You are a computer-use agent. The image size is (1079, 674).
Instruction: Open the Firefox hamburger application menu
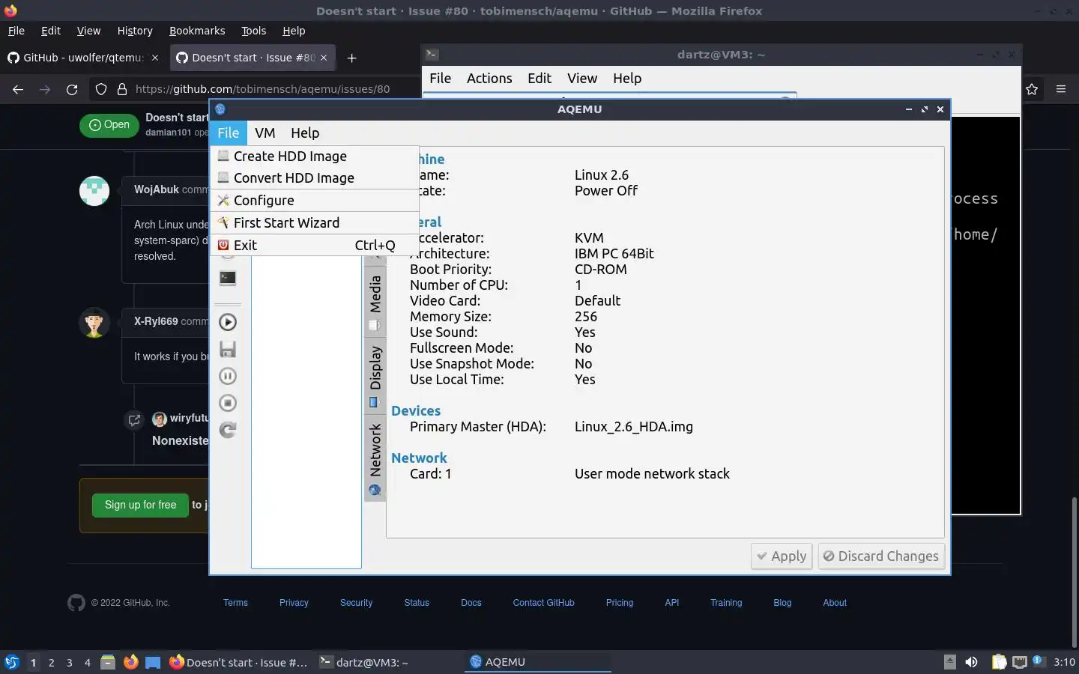click(1061, 89)
